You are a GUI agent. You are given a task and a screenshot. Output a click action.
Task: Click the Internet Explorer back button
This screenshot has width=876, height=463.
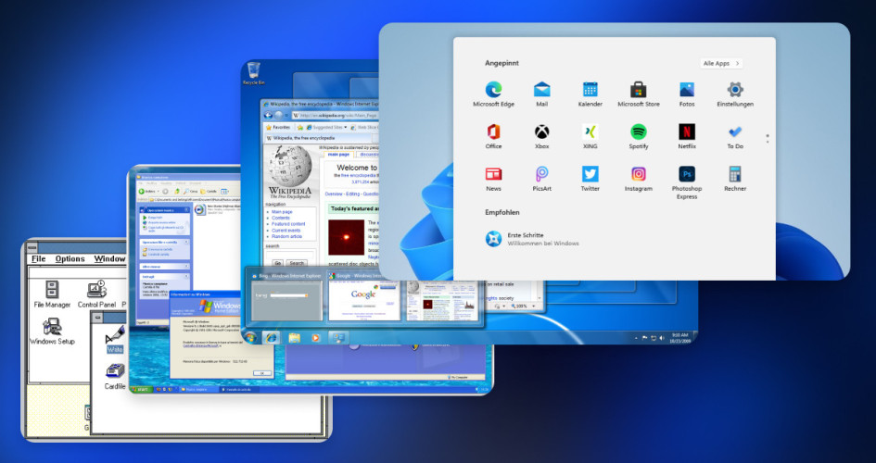[268, 115]
